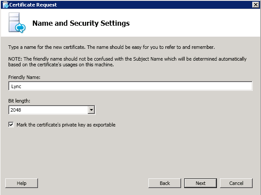Click into the Friendly Name text field
261x195 pixels.
(130, 86)
